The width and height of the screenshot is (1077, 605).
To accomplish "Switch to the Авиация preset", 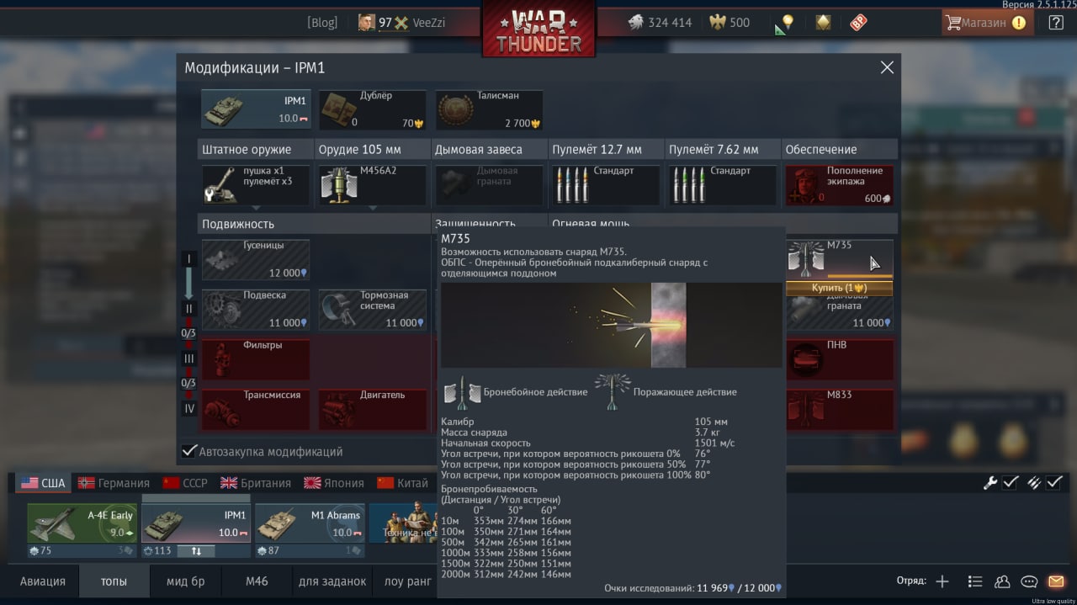I will 43,581.
